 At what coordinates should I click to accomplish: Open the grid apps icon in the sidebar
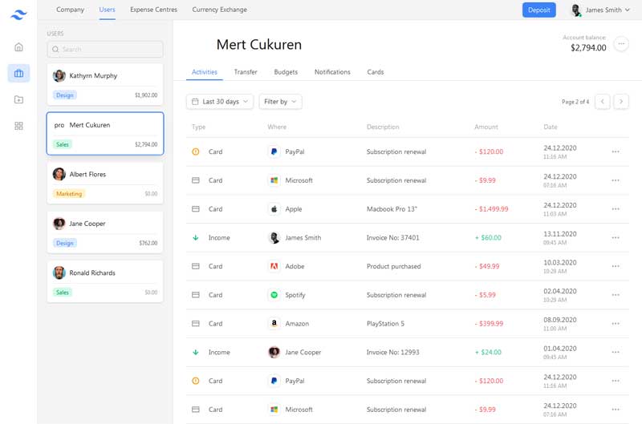[18, 126]
